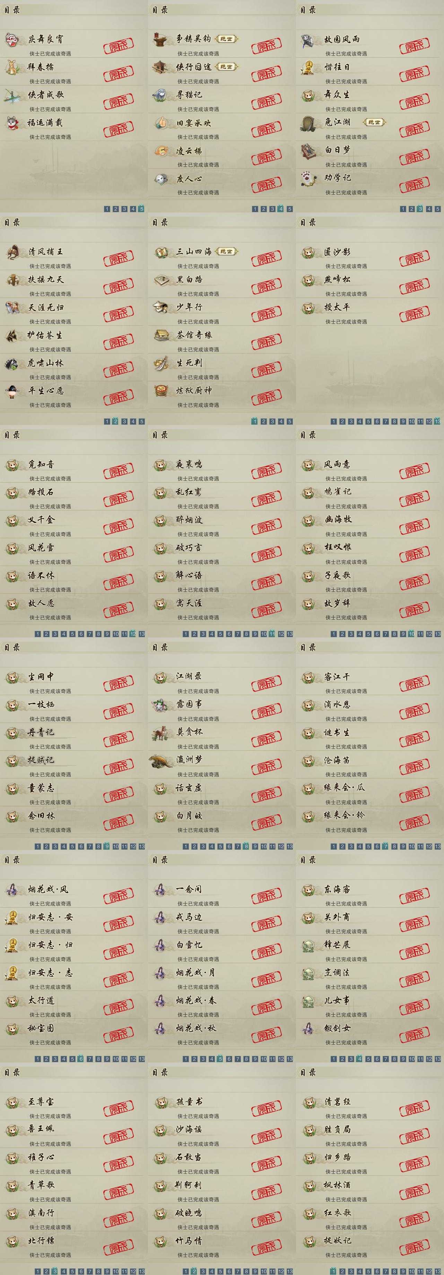Select the 缘来会·铃 adventure title

click(x=345, y=815)
